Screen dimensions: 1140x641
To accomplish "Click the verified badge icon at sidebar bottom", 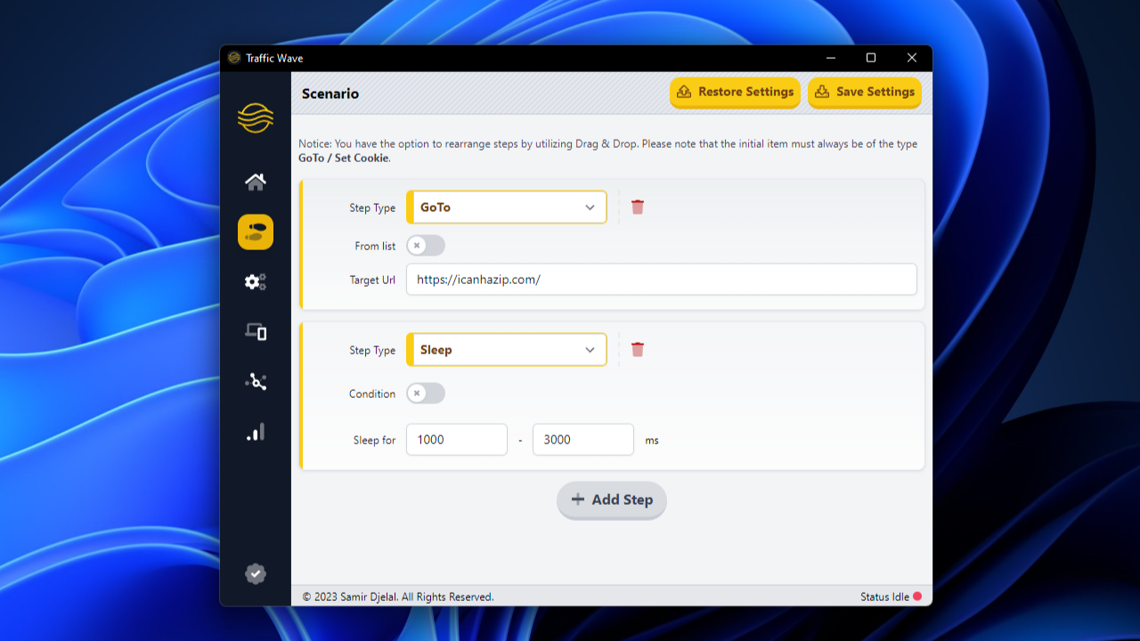I will click(x=256, y=574).
